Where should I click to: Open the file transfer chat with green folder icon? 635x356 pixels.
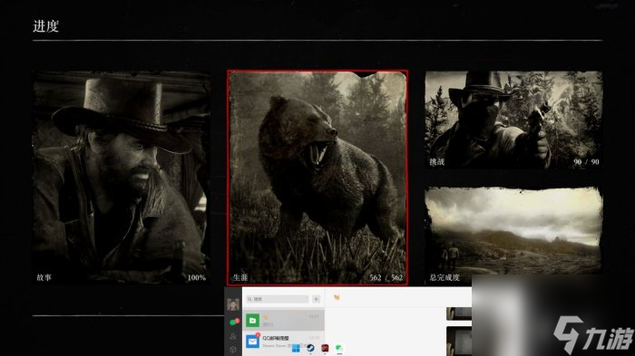click(x=283, y=321)
